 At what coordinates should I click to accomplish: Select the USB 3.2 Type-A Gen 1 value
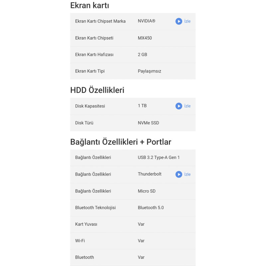point(159,158)
